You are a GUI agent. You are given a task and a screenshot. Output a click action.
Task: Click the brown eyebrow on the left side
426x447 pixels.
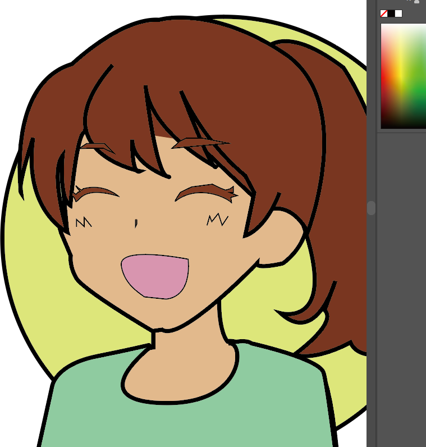97,147
